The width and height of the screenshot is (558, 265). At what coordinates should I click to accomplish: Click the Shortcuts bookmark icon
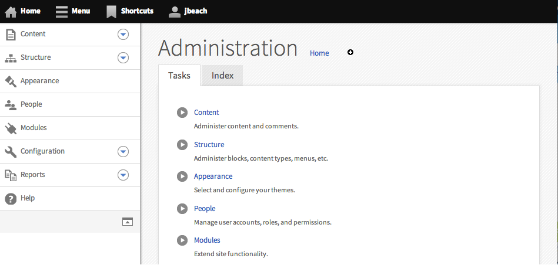(x=111, y=12)
